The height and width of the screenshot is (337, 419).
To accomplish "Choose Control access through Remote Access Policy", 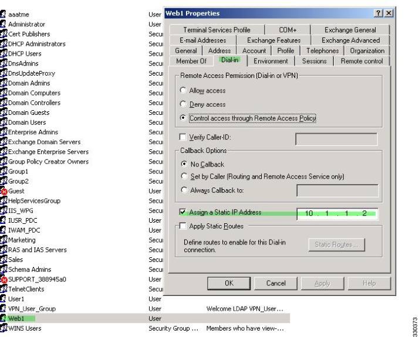I will [183, 118].
